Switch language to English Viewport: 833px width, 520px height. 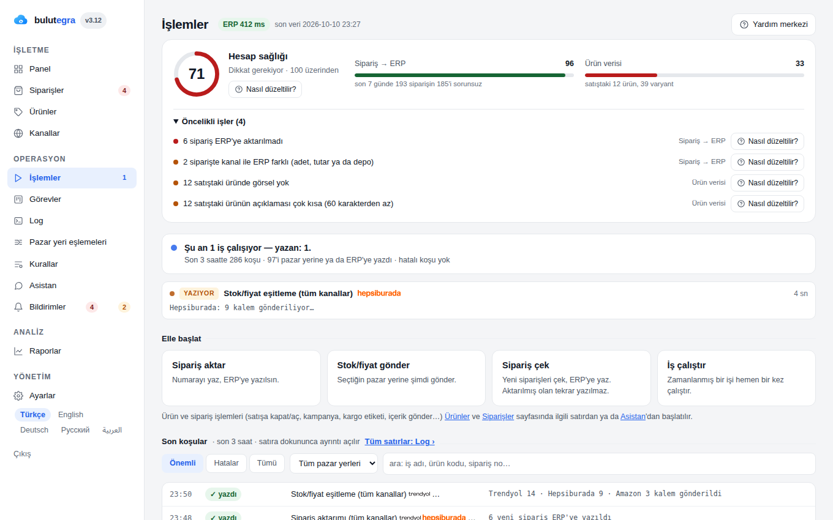pos(71,415)
